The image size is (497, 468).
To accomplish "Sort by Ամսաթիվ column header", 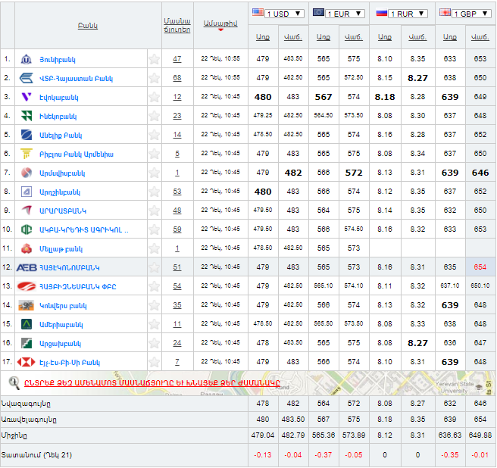I will (x=220, y=23).
